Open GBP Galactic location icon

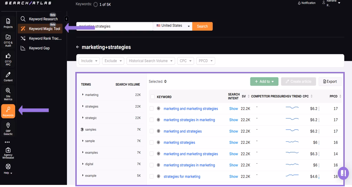pyautogui.click(x=8, y=128)
